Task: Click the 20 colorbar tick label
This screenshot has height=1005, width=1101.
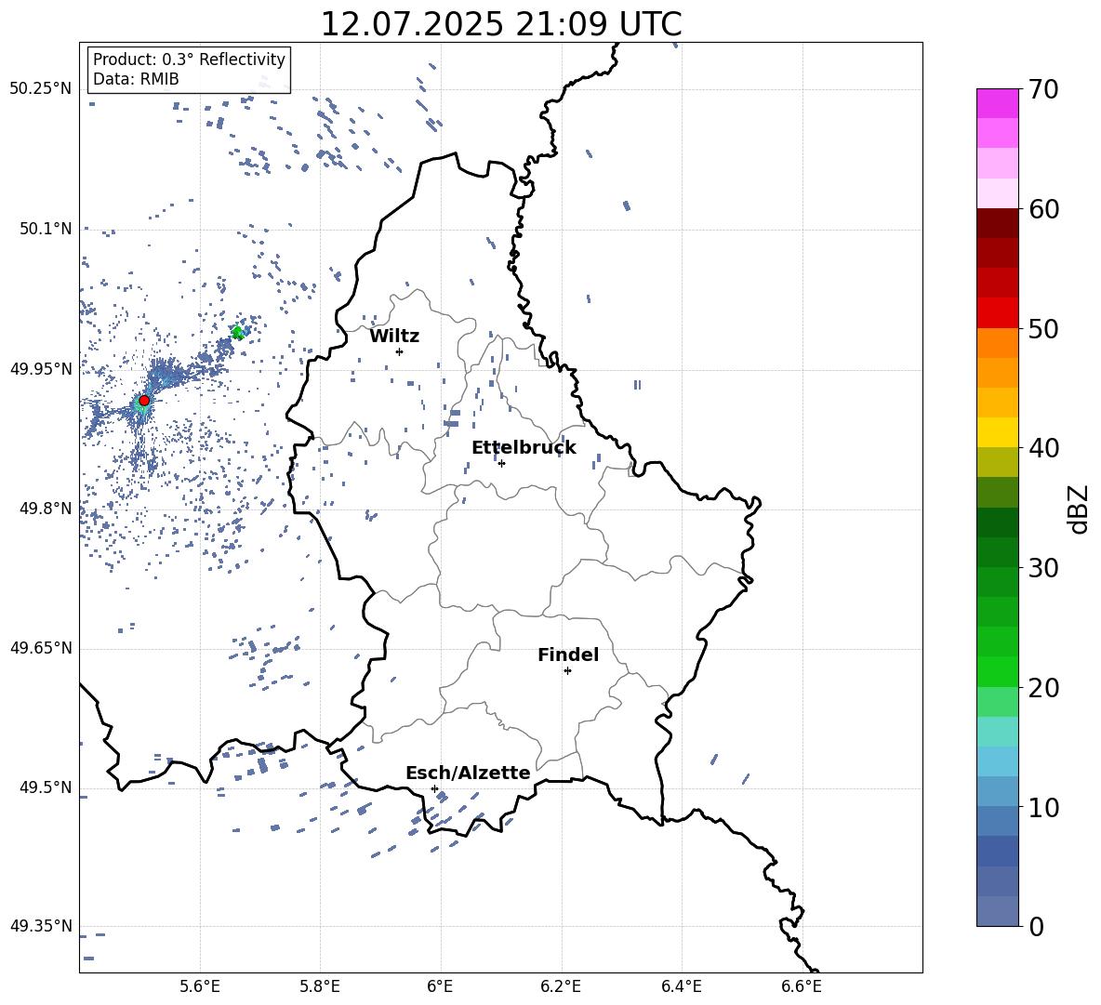Action: coord(1042,688)
